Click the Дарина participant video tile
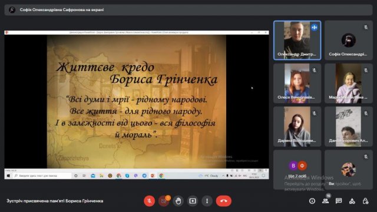Image resolution: width=377 pixels, height=212 pixels. tap(297, 127)
